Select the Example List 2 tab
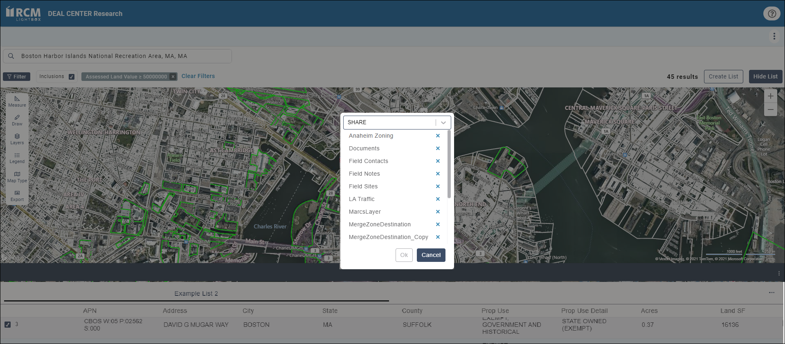The width and height of the screenshot is (785, 344). coord(196,294)
